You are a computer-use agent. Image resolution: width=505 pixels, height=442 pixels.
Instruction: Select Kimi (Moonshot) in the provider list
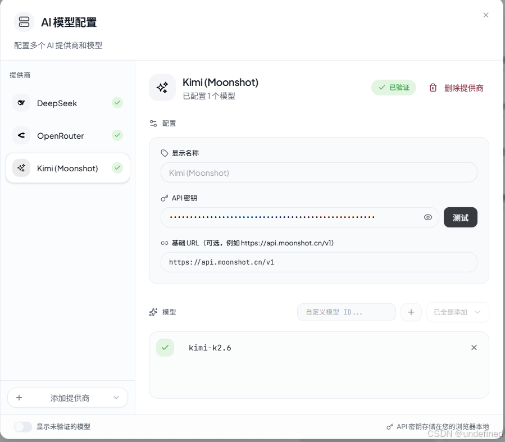[x=67, y=168]
